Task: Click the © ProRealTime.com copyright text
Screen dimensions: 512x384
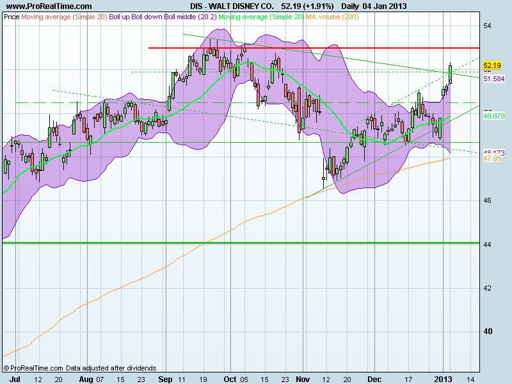Action: point(33,369)
